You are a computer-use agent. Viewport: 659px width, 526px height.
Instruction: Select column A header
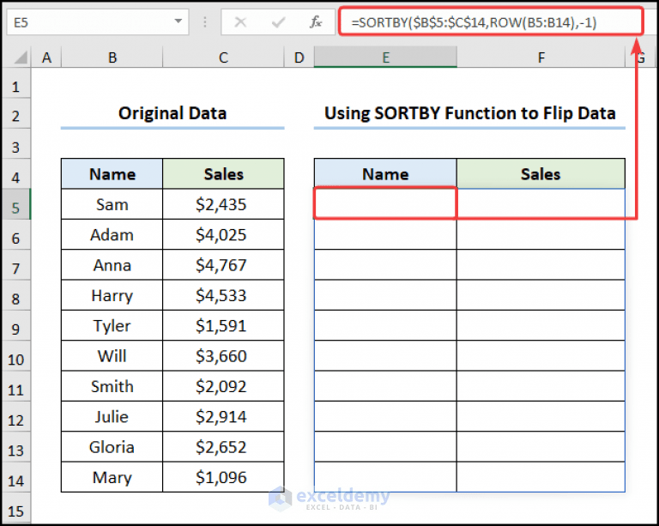[46, 57]
